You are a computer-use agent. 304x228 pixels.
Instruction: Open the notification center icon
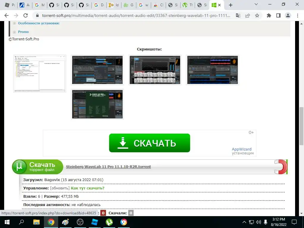294,222
